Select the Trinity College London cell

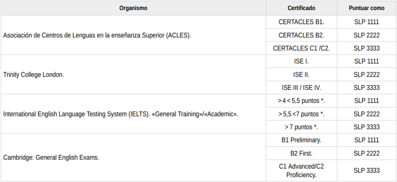point(34,74)
